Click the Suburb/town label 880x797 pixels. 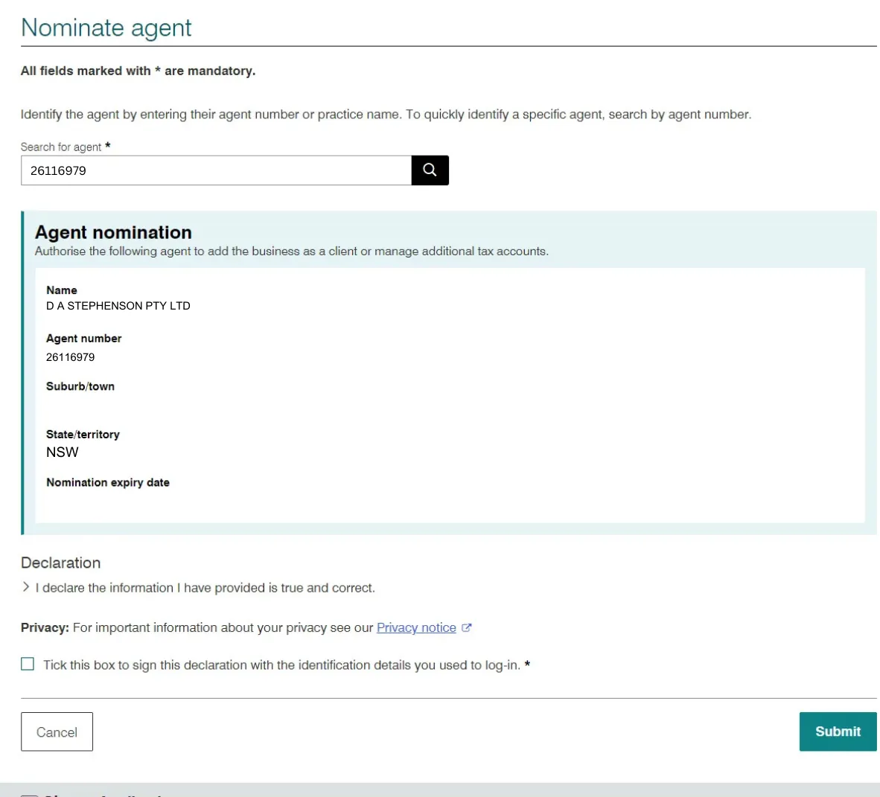[80, 386]
